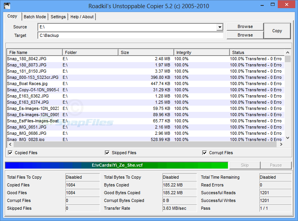298x221 pixels.
Task: Click the Browse button for Target
Action: click(245, 35)
